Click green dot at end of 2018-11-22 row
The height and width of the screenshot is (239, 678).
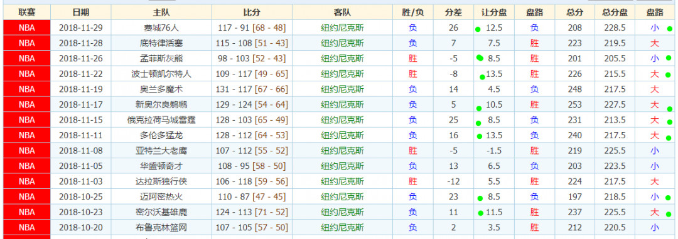669,75
